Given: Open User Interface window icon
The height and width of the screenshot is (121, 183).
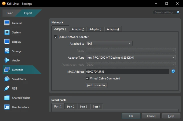Looking at the screenshot, I should [7, 107].
